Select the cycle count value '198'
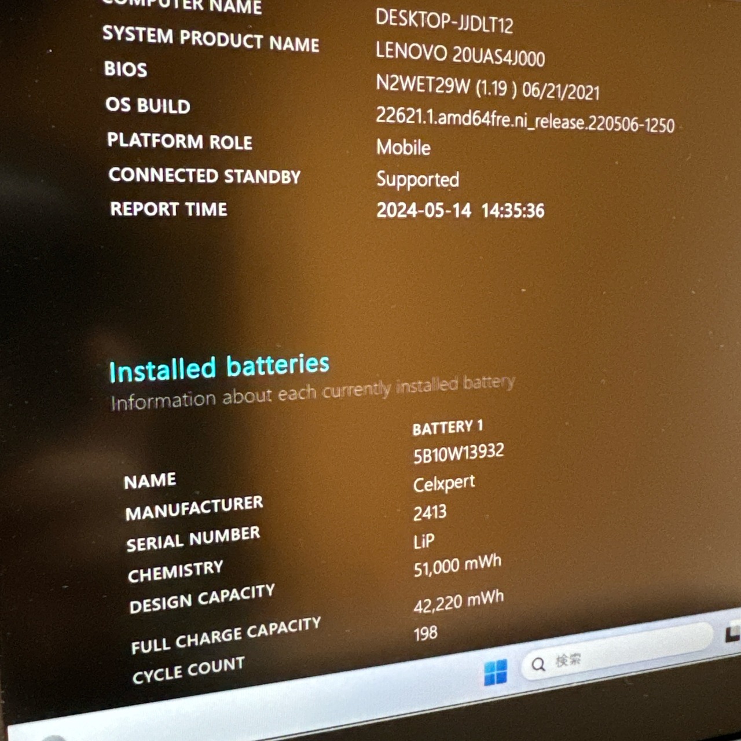The height and width of the screenshot is (741, 741). coord(425,633)
